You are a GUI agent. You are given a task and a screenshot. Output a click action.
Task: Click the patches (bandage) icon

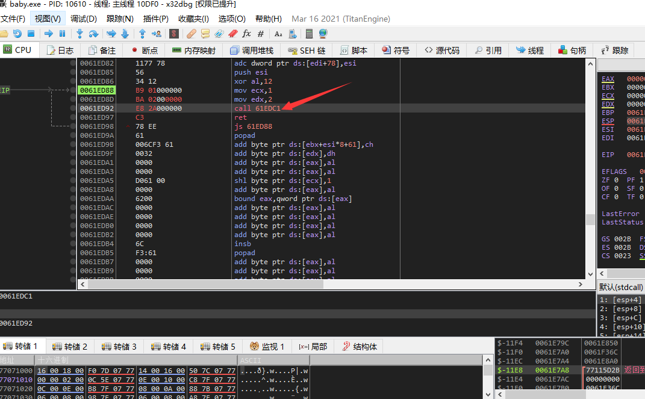(x=192, y=34)
